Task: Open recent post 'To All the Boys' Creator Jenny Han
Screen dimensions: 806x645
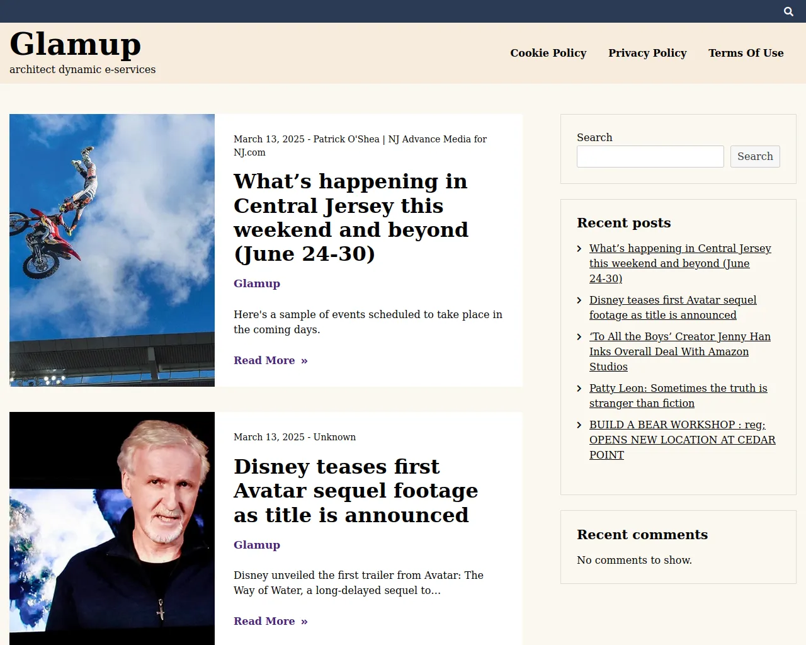Action: pos(680,351)
